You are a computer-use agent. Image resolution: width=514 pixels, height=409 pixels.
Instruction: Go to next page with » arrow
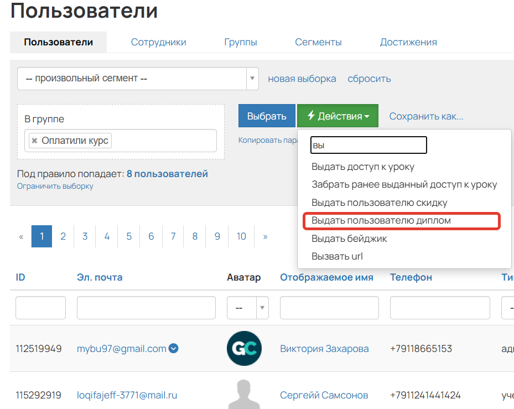pos(265,236)
